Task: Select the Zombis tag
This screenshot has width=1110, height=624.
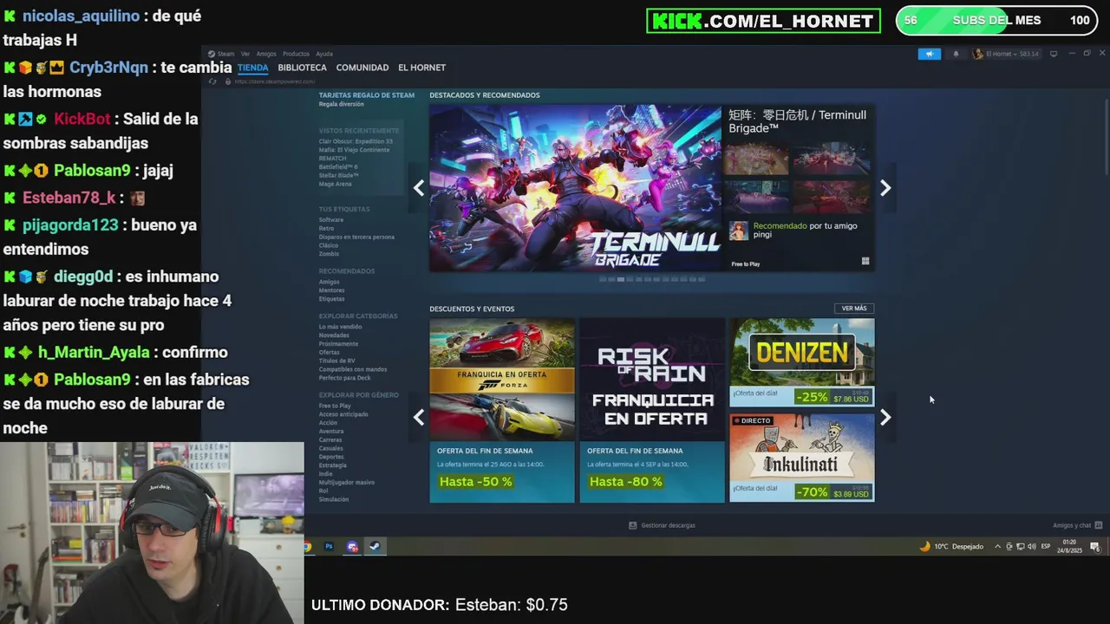Action: 329,254
